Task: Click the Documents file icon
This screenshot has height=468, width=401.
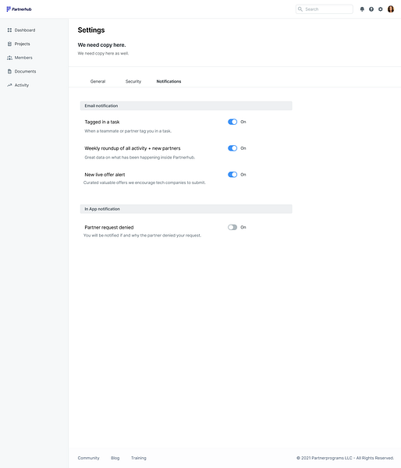Action: (x=9, y=71)
